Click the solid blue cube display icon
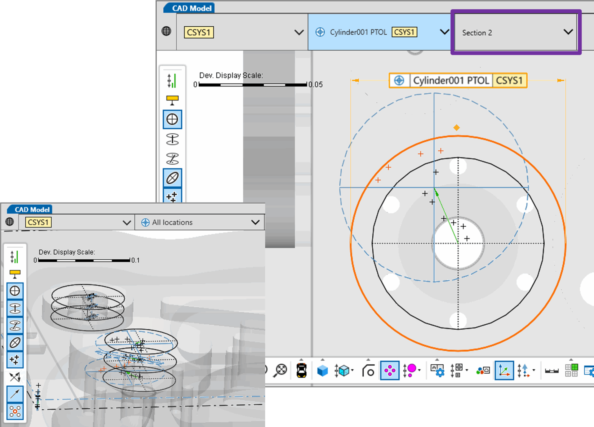Screen dimensions: 594x427 [322, 370]
